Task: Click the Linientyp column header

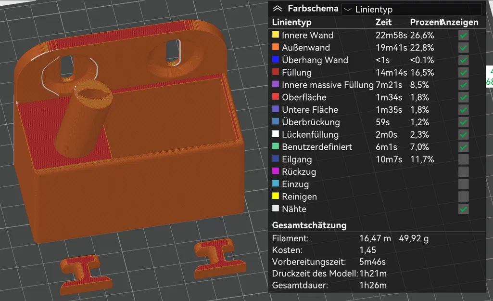Action: pyautogui.click(x=292, y=22)
